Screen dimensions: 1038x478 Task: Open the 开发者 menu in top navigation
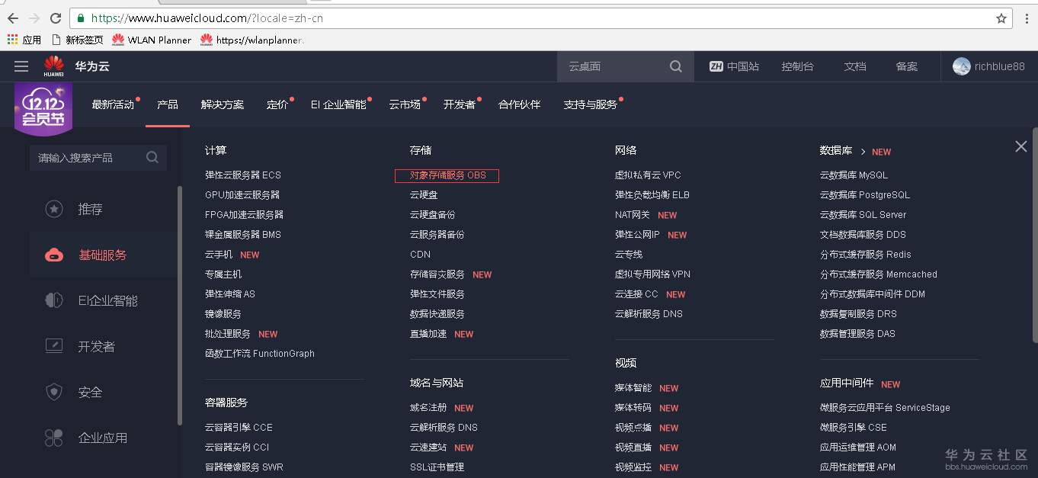tap(460, 104)
